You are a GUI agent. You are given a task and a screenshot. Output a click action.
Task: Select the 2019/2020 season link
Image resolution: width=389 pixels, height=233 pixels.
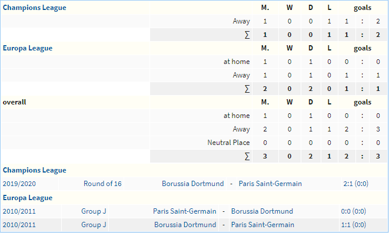tap(19, 184)
